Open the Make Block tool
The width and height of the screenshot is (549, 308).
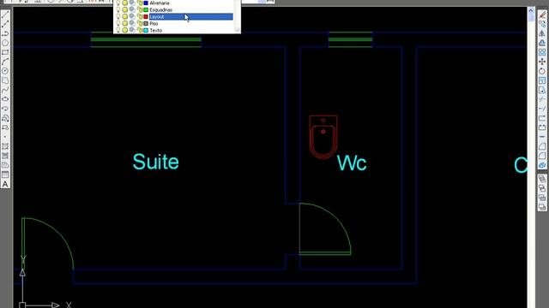(x=5, y=127)
